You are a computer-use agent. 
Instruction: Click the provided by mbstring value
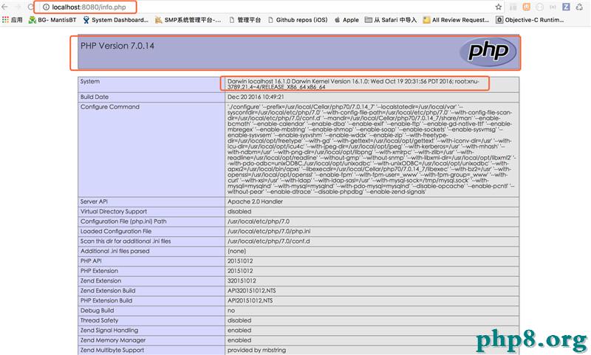tap(256, 350)
